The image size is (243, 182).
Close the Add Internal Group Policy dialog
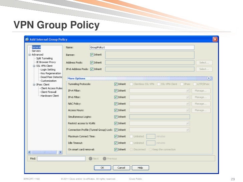pyautogui.click(x=215, y=39)
